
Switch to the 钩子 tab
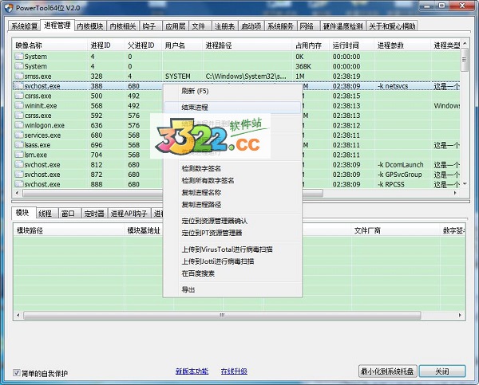point(149,26)
